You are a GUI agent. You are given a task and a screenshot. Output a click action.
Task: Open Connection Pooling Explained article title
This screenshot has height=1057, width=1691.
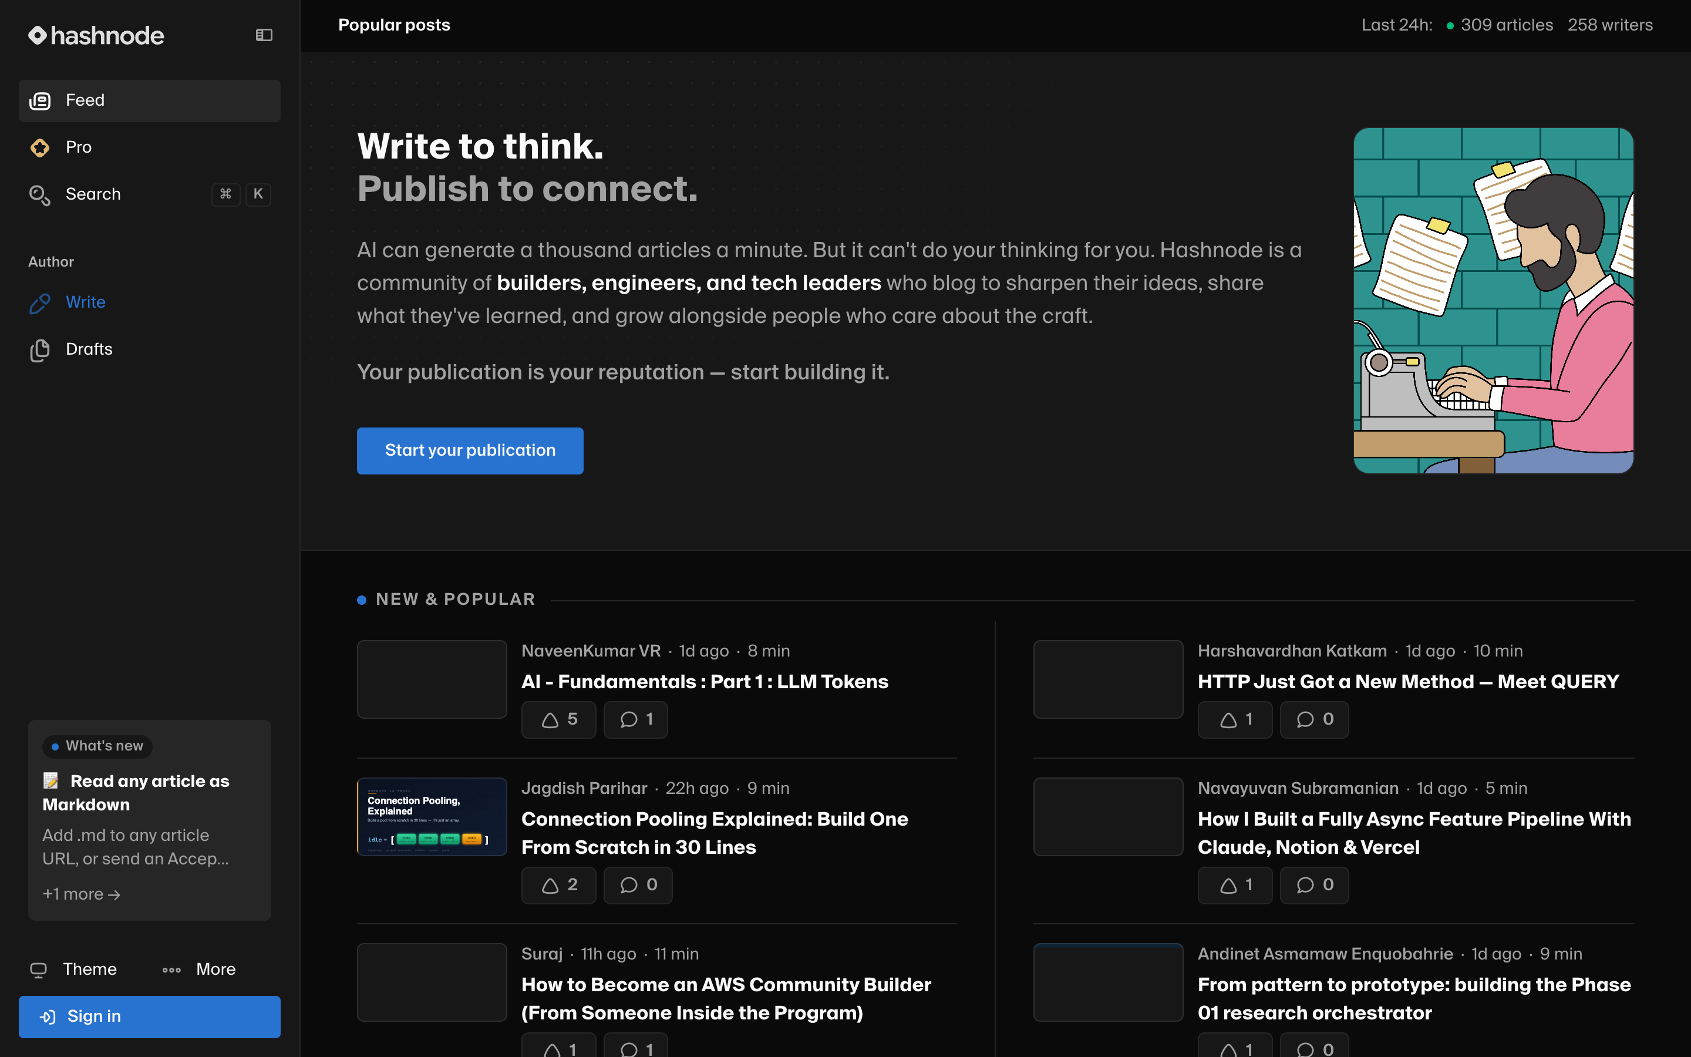715,833
